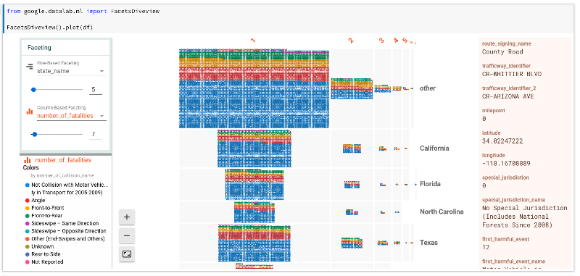Click the row count field showing 5
This screenshot has height=276, width=580.
(x=96, y=89)
